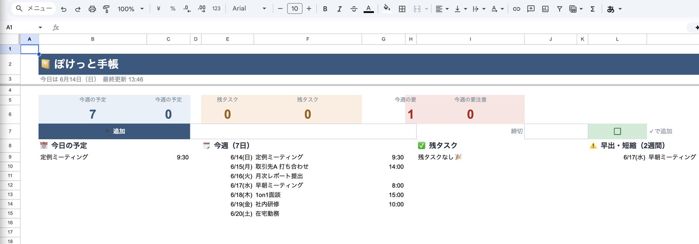Select row 2 header

[10, 64]
